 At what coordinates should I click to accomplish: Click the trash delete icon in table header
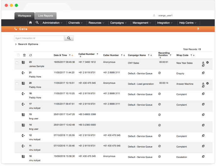(24, 55)
